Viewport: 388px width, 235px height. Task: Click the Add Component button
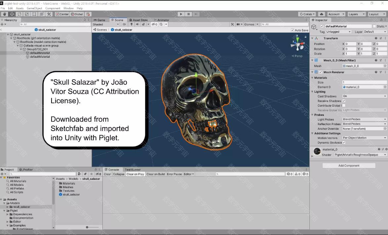349,166
